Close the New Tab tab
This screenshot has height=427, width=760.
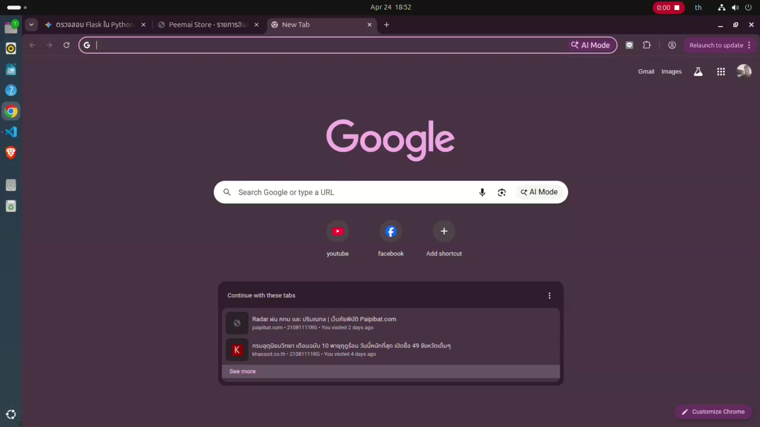tap(369, 25)
